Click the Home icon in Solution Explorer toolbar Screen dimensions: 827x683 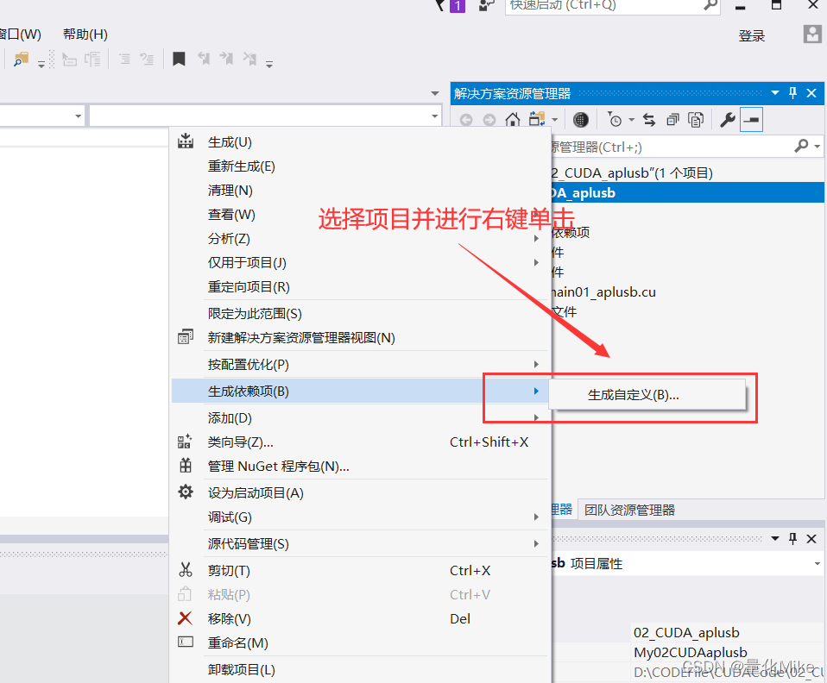pos(511,119)
